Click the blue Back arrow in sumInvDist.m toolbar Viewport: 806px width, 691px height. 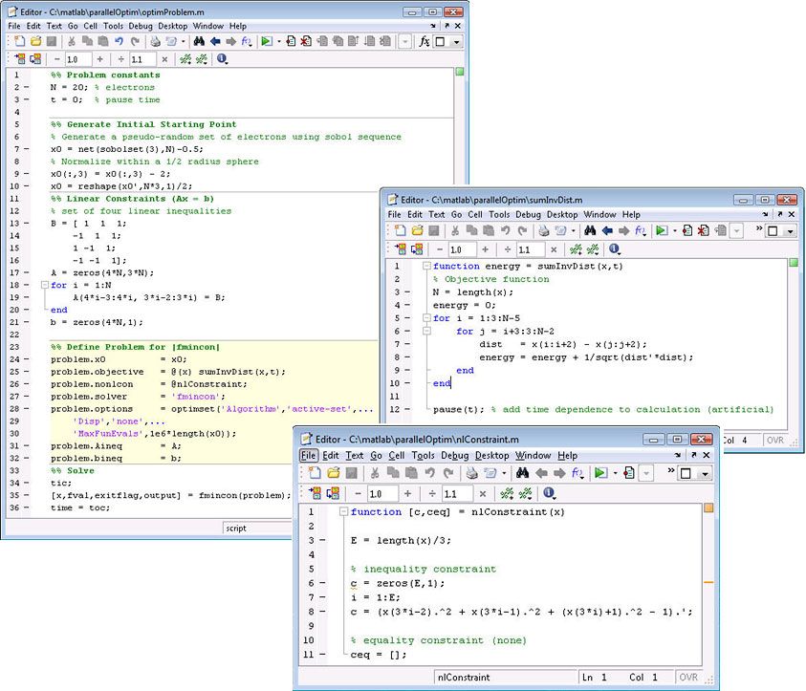click(608, 231)
